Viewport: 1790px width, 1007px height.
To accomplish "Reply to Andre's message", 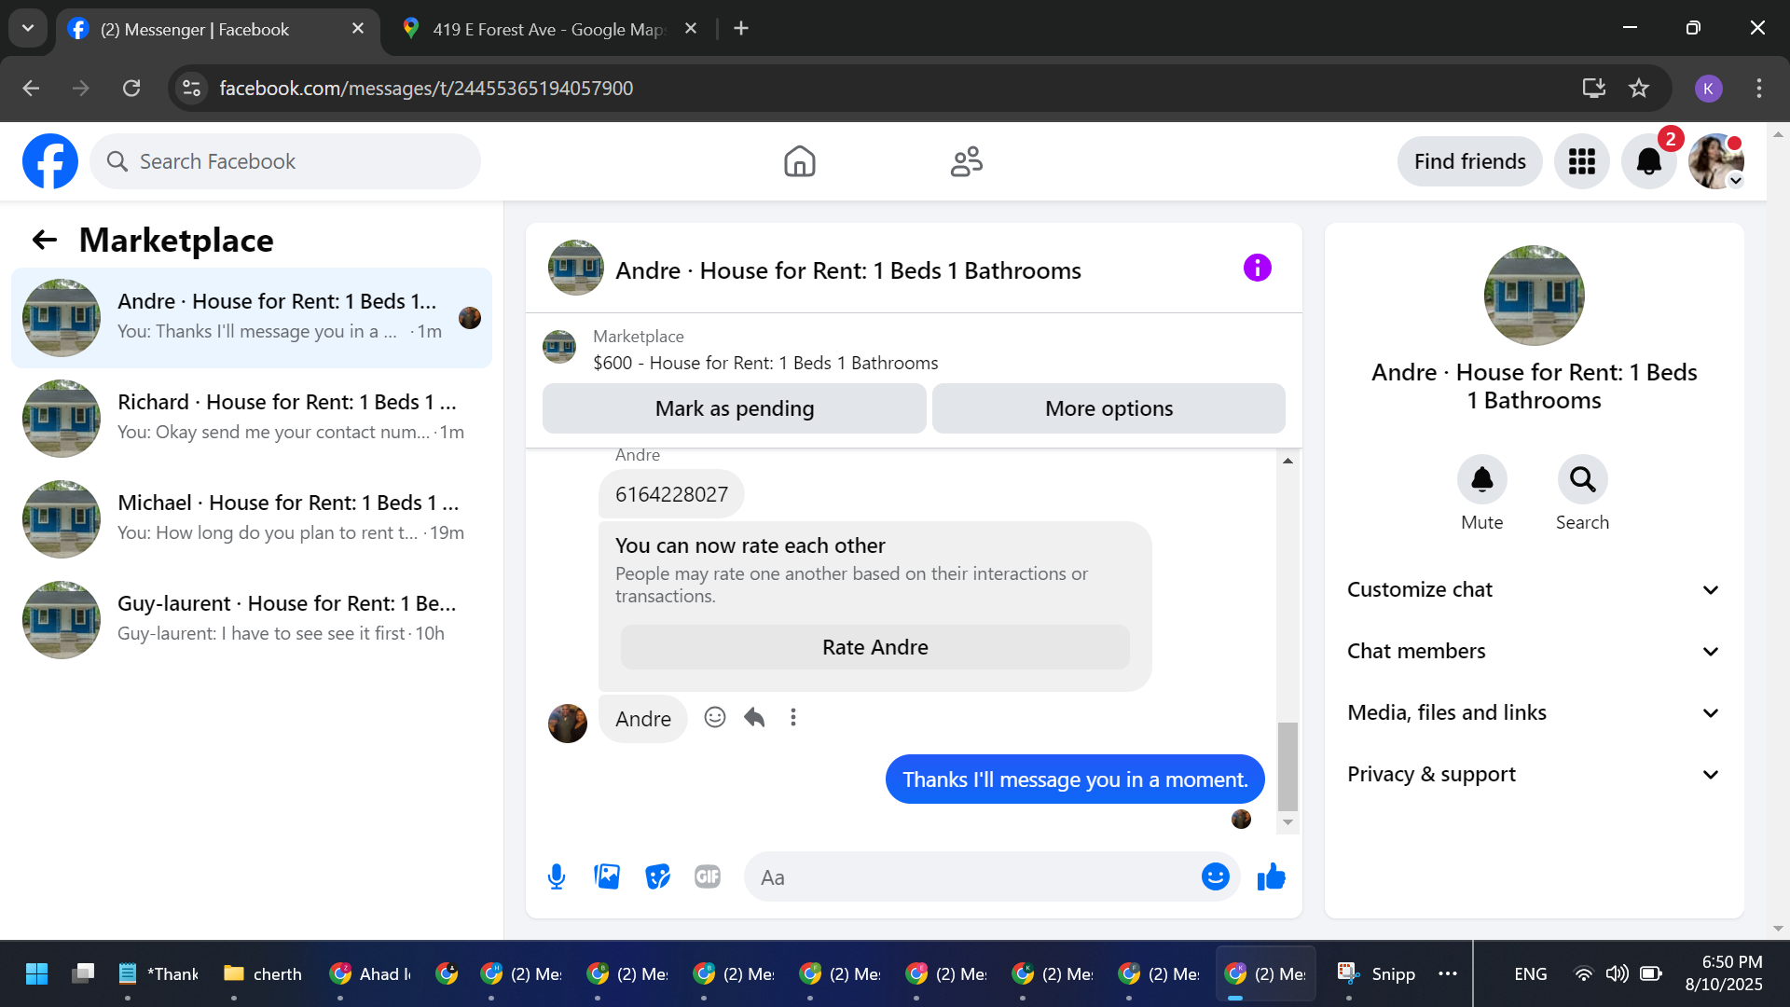I will (x=754, y=717).
